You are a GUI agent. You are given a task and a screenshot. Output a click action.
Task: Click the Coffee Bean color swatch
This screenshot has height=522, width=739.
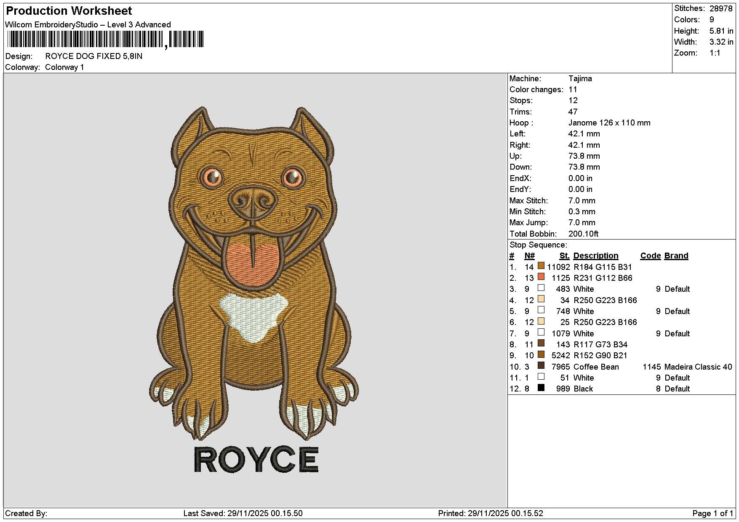541,365
